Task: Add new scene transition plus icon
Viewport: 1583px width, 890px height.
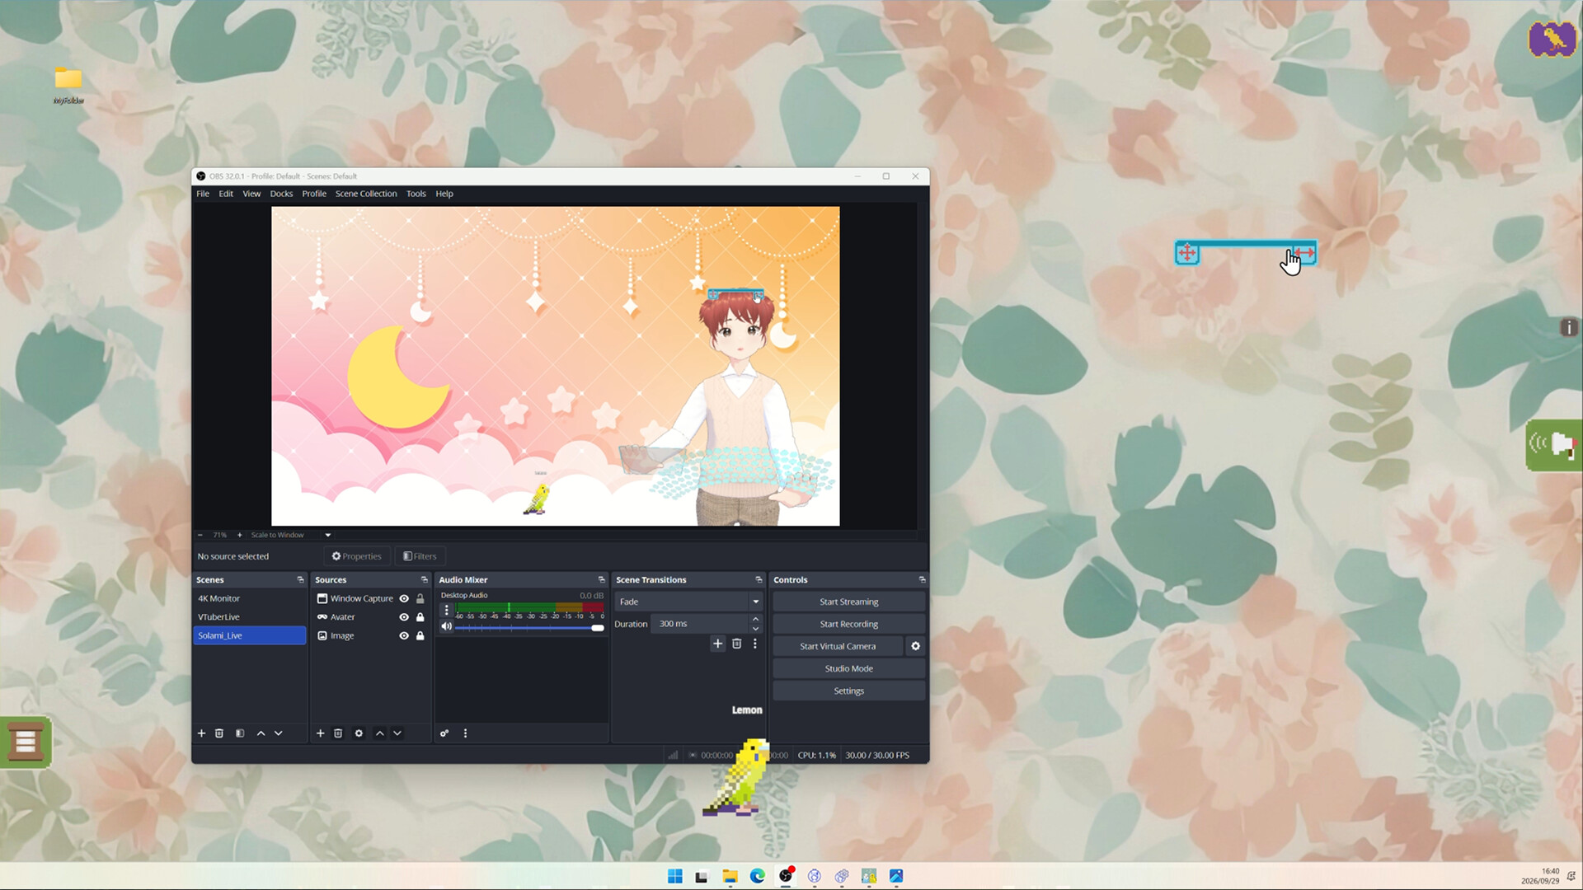Action: point(717,644)
